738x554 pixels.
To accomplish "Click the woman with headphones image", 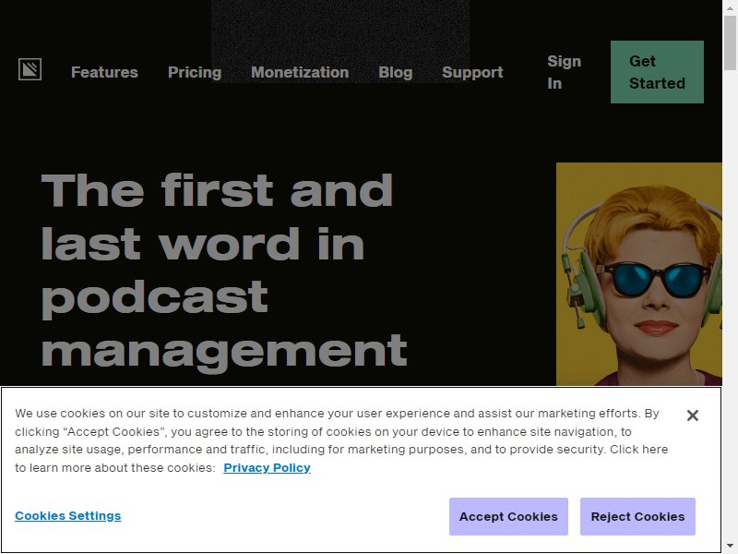I will click(x=639, y=274).
